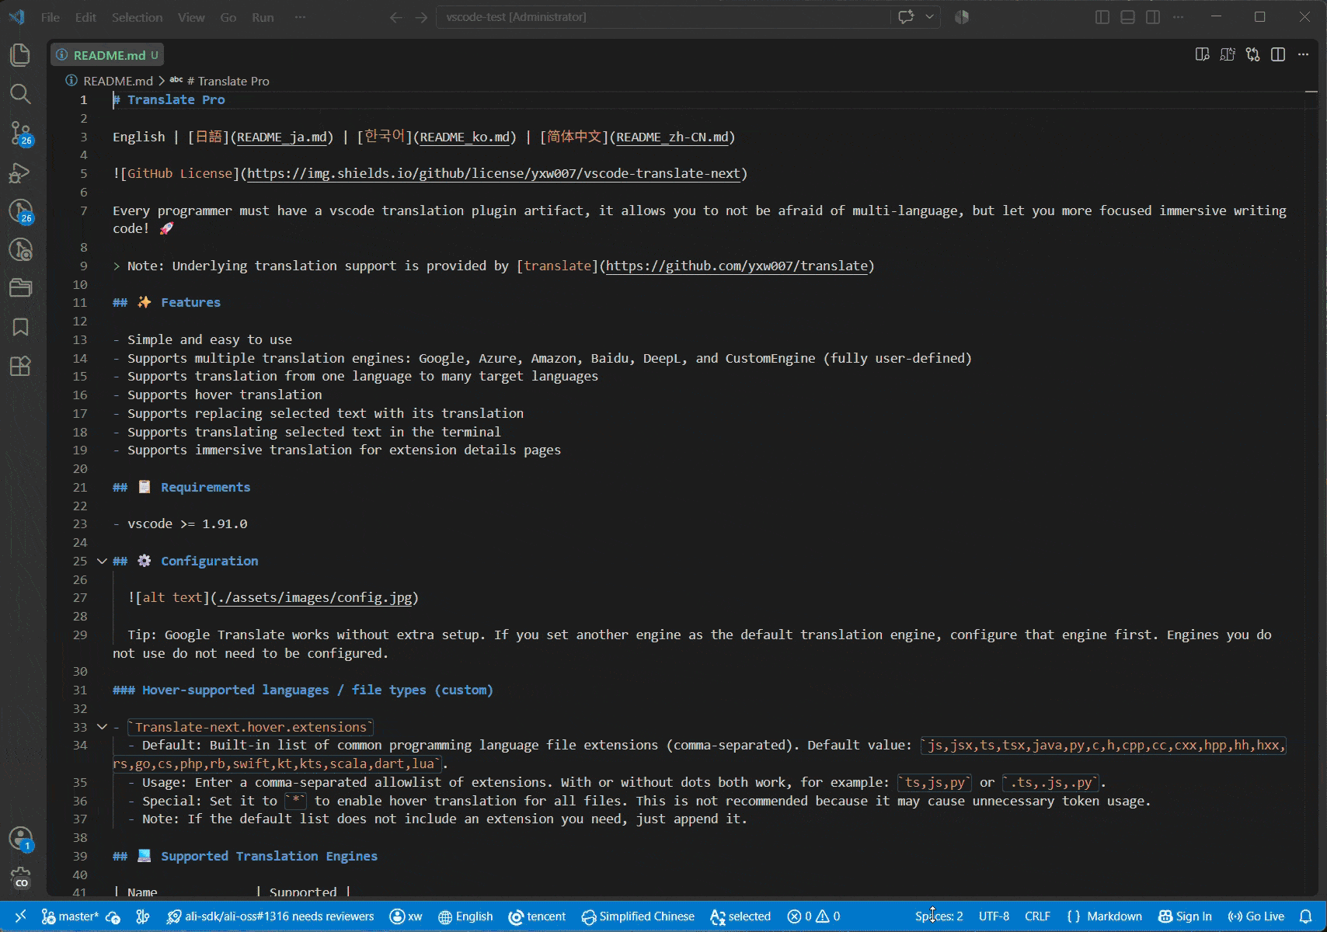Open editor More Actions ellipsis menu

coord(1303,54)
